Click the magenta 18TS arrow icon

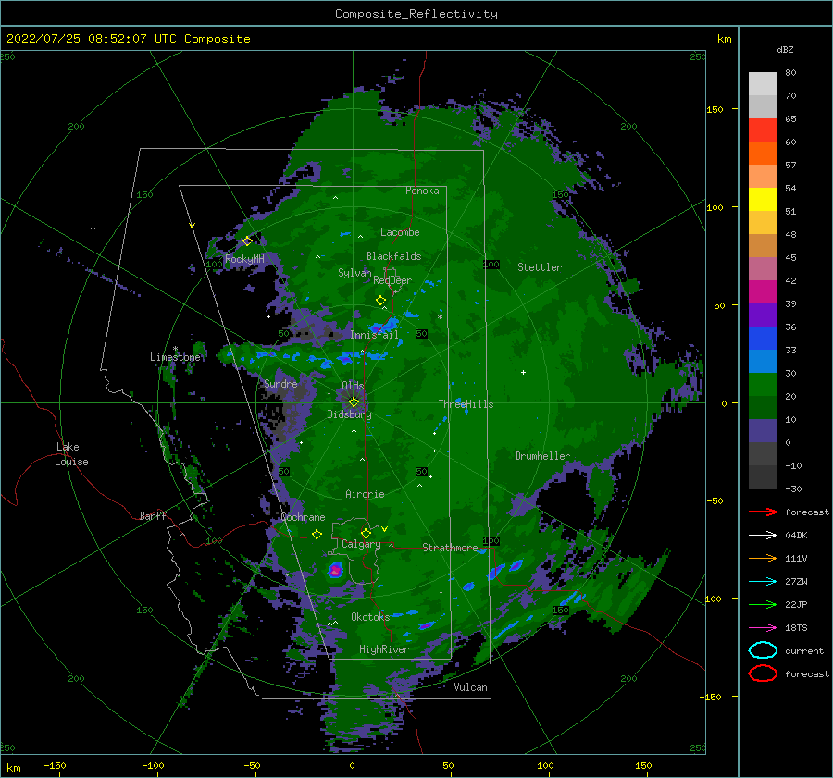point(763,628)
